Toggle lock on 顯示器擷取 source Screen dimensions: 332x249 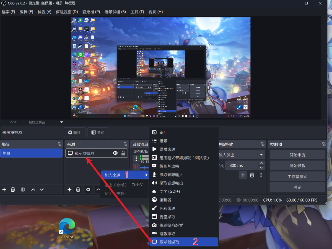click(x=123, y=153)
